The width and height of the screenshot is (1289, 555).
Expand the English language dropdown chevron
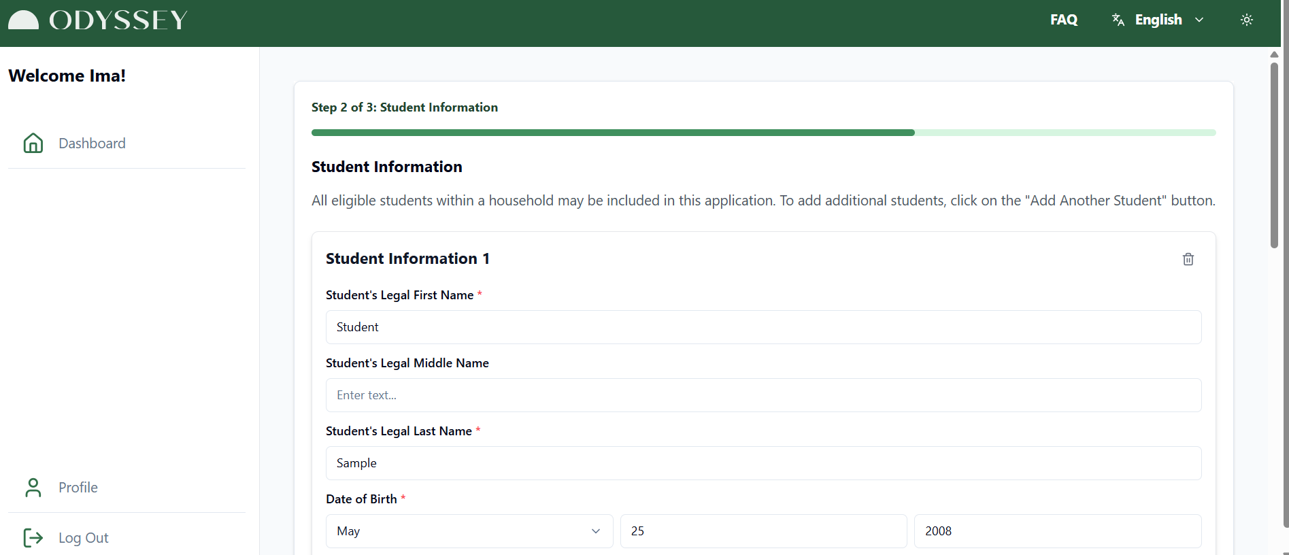(x=1199, y=20)
